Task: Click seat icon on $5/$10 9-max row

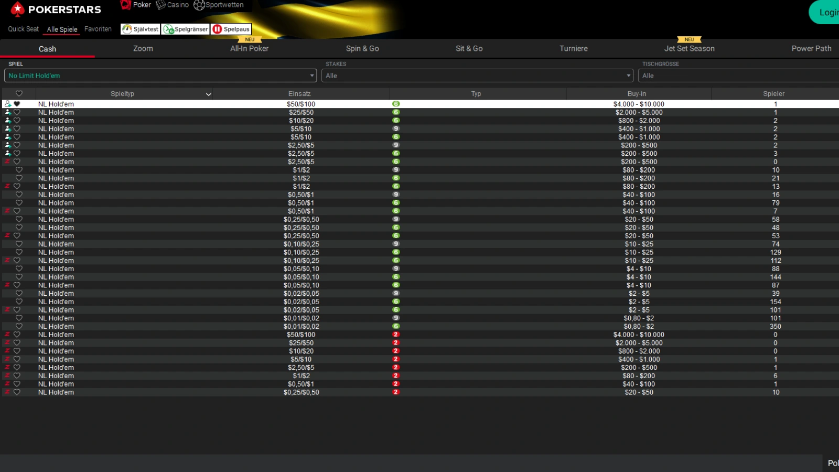Action: pyautogui.click(x=8, y=128)
